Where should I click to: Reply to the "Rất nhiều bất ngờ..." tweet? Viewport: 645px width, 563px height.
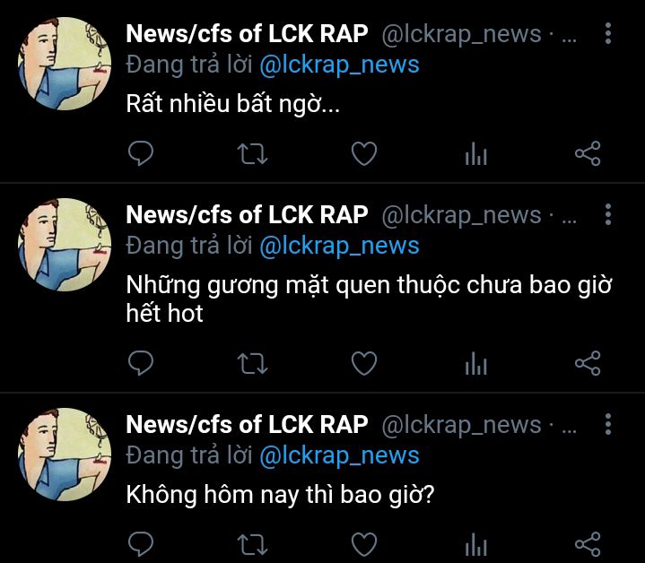click(x=141, y=153)
